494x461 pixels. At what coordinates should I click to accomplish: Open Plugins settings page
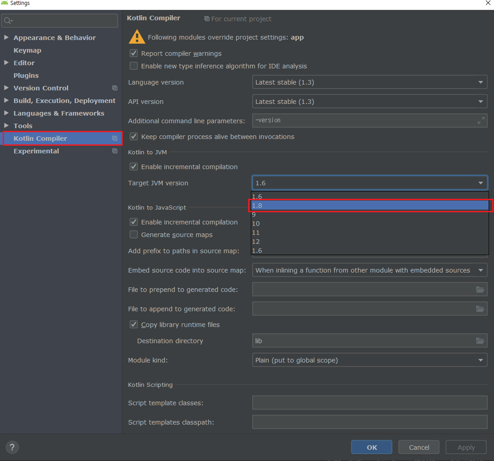[26, 76]
